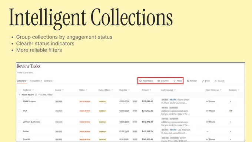The height and width of the screenshot is (142, 252).
Task: Click the invoice number badge for EPAM Systems
Action: 59,102
